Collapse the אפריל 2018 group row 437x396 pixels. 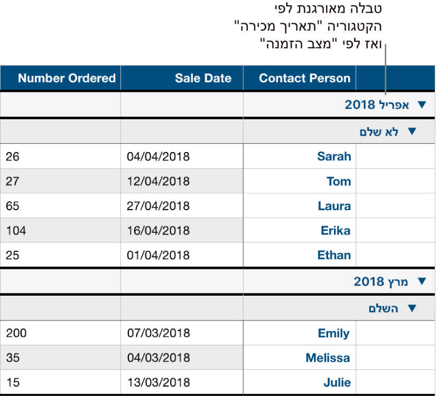[422, 105]
